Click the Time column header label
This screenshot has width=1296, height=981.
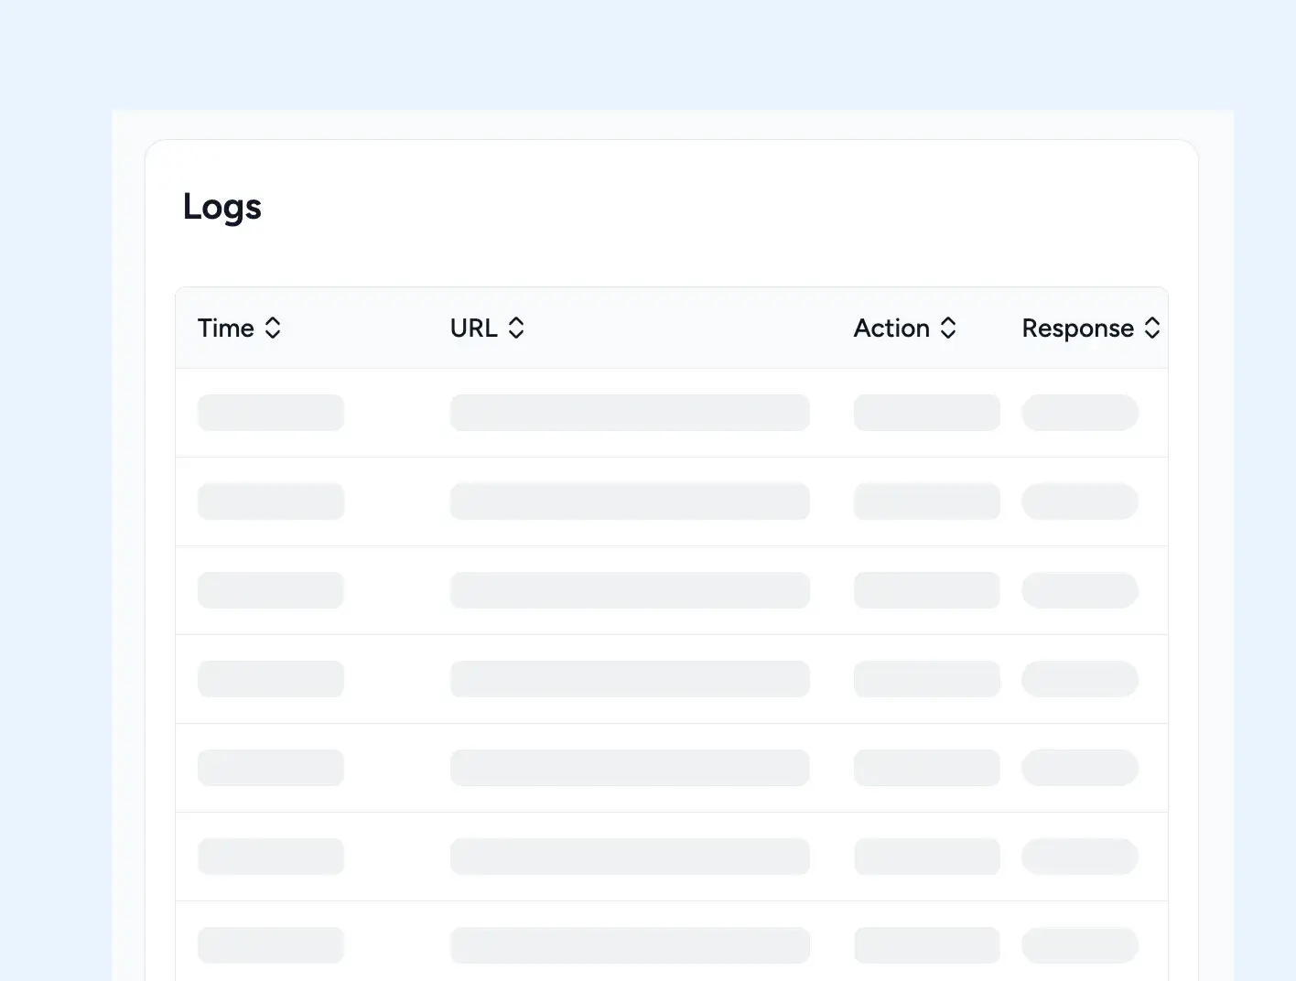226,328
